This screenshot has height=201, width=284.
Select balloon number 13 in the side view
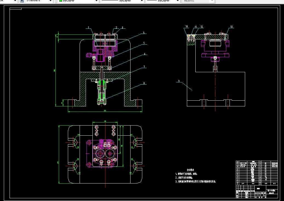[231, 27]
